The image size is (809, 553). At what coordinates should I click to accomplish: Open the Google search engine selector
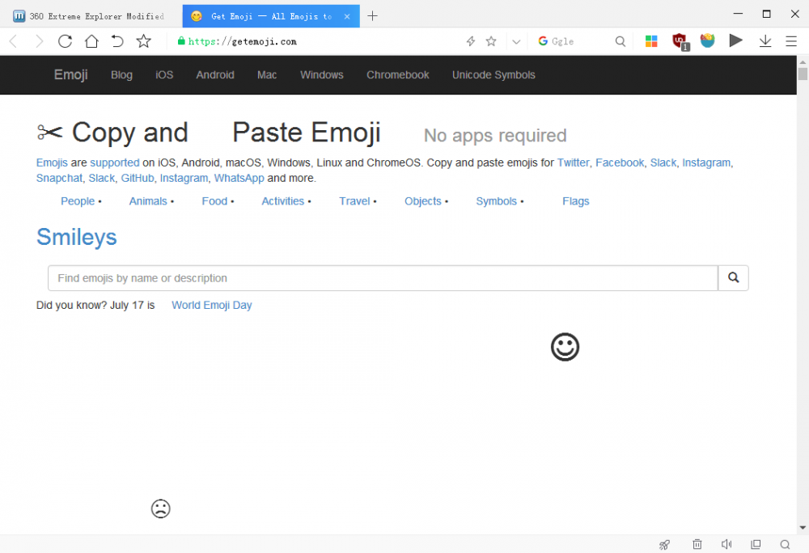point(543,41)
